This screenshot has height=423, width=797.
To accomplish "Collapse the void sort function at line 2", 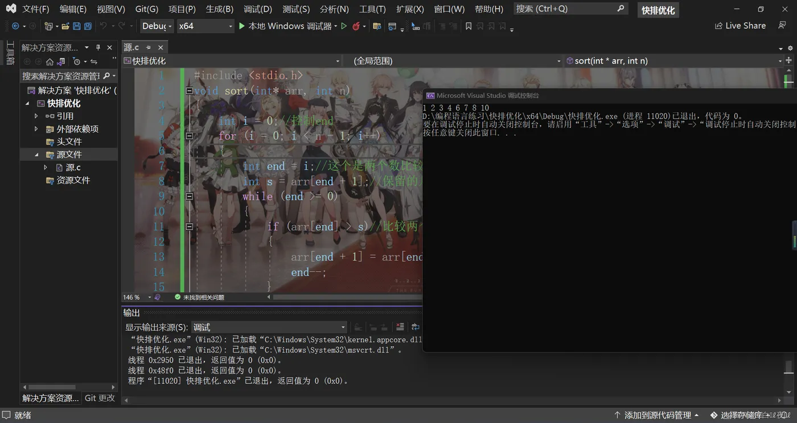I will 189,91.
